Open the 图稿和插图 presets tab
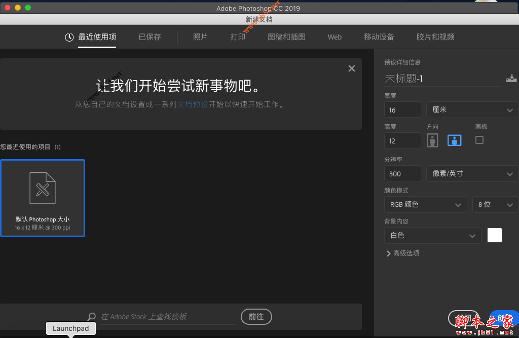This screenshot has width=519, height=338. click(286, 37)
